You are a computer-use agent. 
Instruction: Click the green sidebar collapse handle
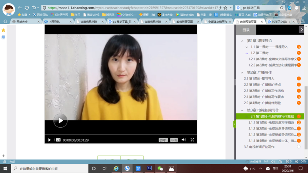(234, 124)
